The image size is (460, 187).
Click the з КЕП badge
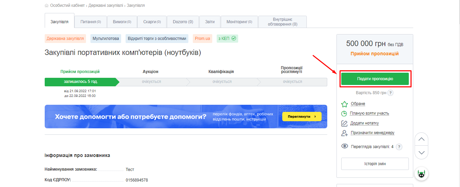pos(227,39)
